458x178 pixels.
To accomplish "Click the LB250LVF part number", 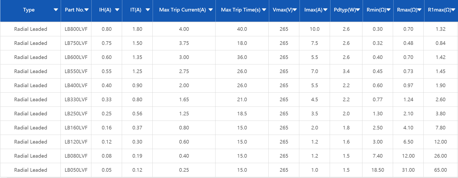I will click(x=76, y=114).
